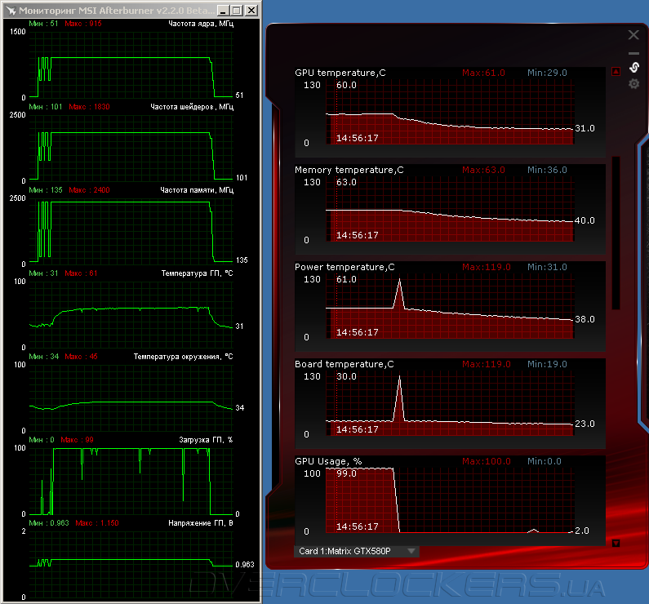Viewport: 649px width, 604px height.
Task: Click current value 31.0 of GPU temperature
Action: point(585,129)
